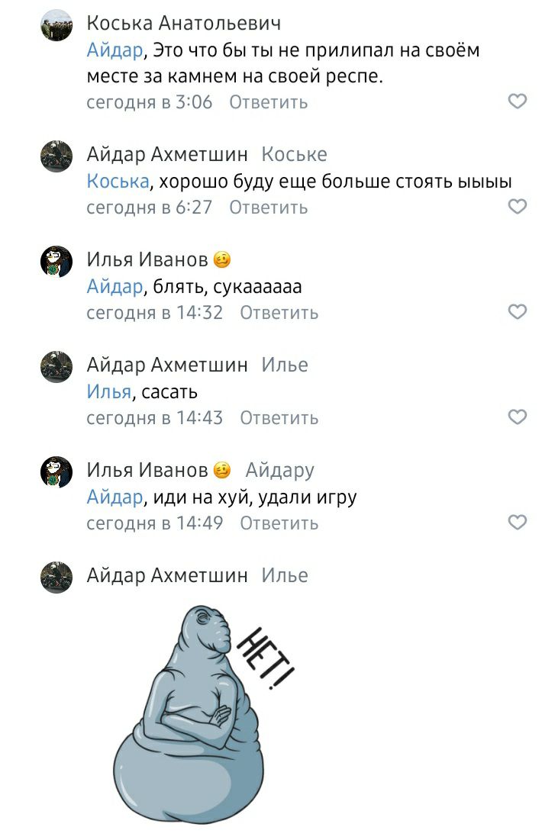The height and width of the screenshot is (840, 542).
Task: Open the Илья mention in 14:43 comment
Action: tap(109, 391)
